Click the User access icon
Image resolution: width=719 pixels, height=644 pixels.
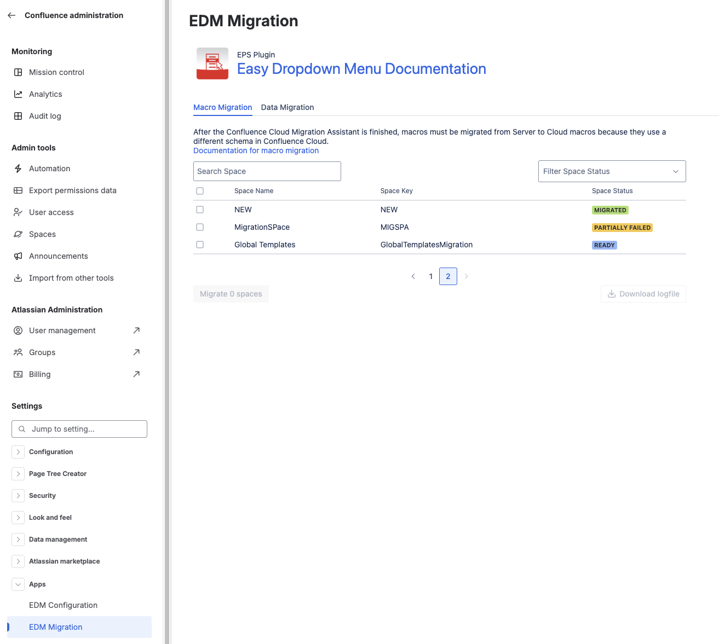pyautogui.click(x=18, y=212)
